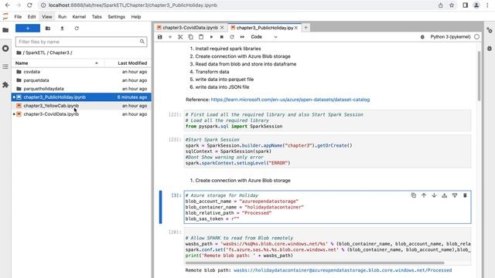This screenshot has height=278, width=495.
Task: Open the Tabs menu
Action: tap(97, 17)
